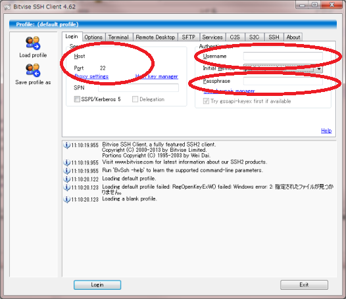The width and height of the screenshot is (346, 299).
Task: Focus the Username input field
Action: click(x=283, y=57)
